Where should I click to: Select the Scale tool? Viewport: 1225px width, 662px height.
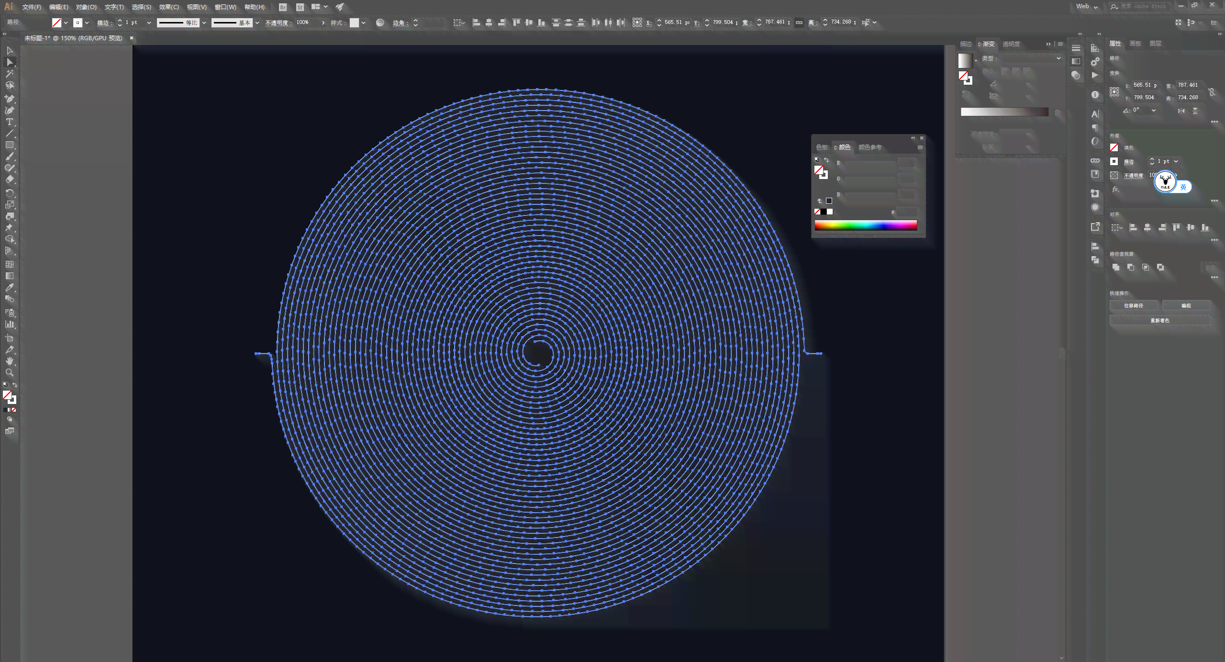point(10,204)
